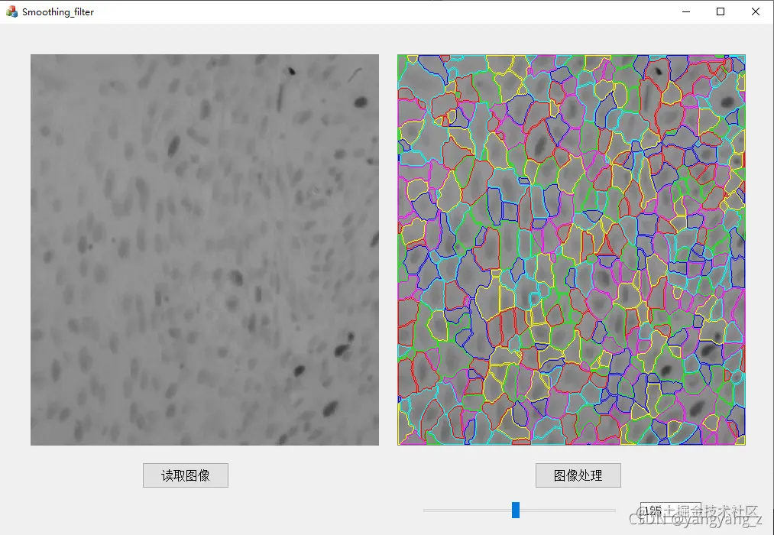Click the segmented contour result image
Viewport: 774px width, 535px height.
pyautogui.click(x=571, y=248)
